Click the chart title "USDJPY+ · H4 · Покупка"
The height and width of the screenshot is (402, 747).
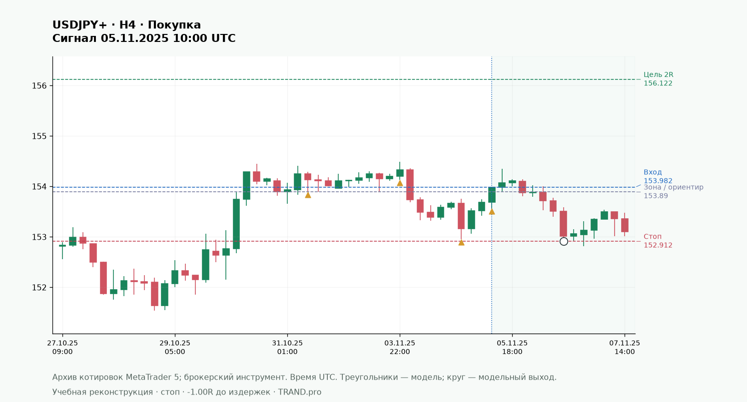(126, 25)
